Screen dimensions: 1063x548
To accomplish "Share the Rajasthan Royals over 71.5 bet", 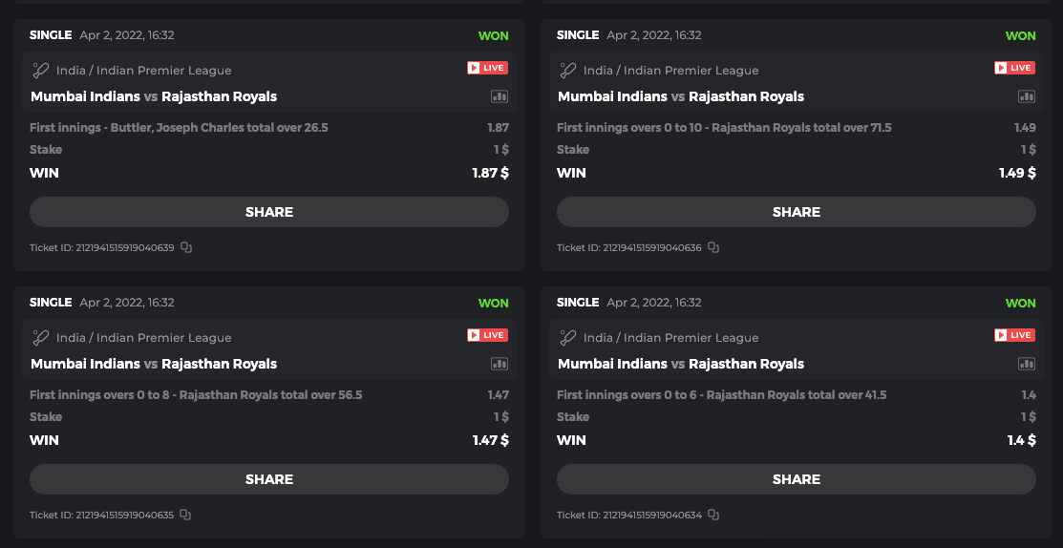I will pyautogui.click(x=797, y=212).
